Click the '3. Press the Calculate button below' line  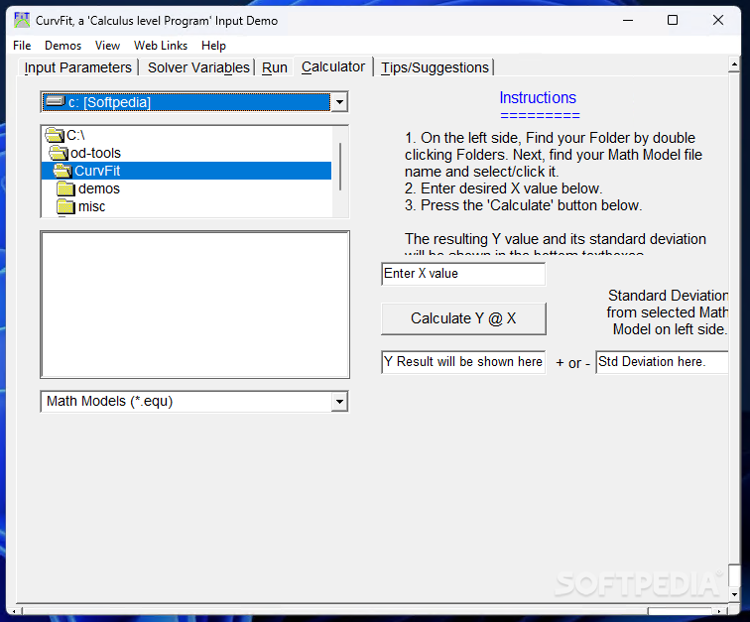(x=523, y=205)
